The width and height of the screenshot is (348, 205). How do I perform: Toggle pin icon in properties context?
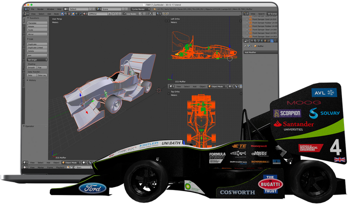pyautogui.click(x=245, y=46)
